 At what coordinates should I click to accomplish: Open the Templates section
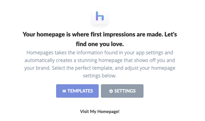[x=77, y=91]
